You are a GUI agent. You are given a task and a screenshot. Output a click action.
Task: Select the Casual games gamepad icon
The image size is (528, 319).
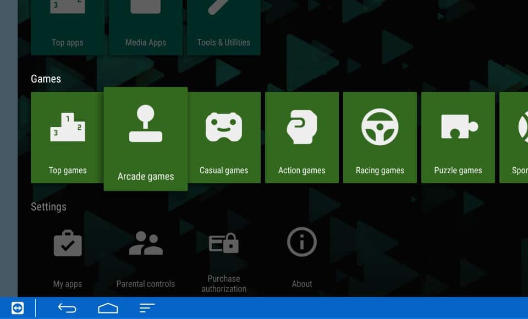pyautogui.click(x=224, y=126)
